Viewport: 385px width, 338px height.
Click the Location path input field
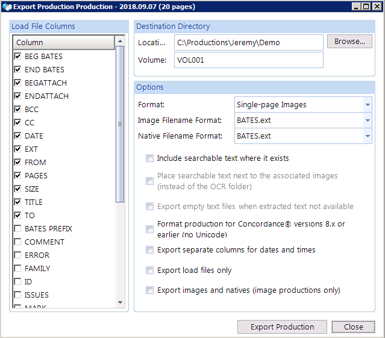[248, 43]
